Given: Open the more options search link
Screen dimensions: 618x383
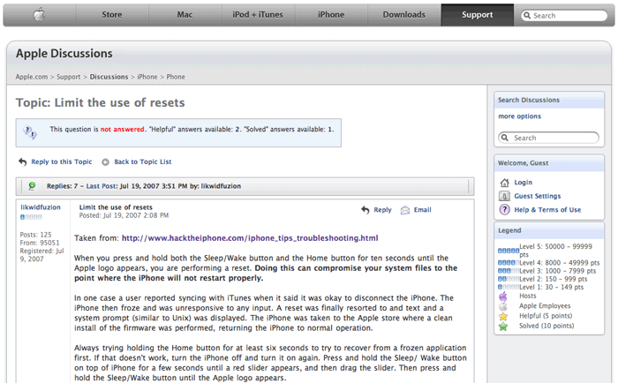Looking at the screenshot, I should click(x=519, y=116).
